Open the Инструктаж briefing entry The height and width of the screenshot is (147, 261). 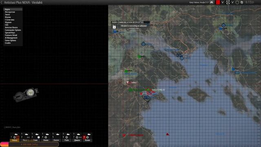(x=10, y=12)
